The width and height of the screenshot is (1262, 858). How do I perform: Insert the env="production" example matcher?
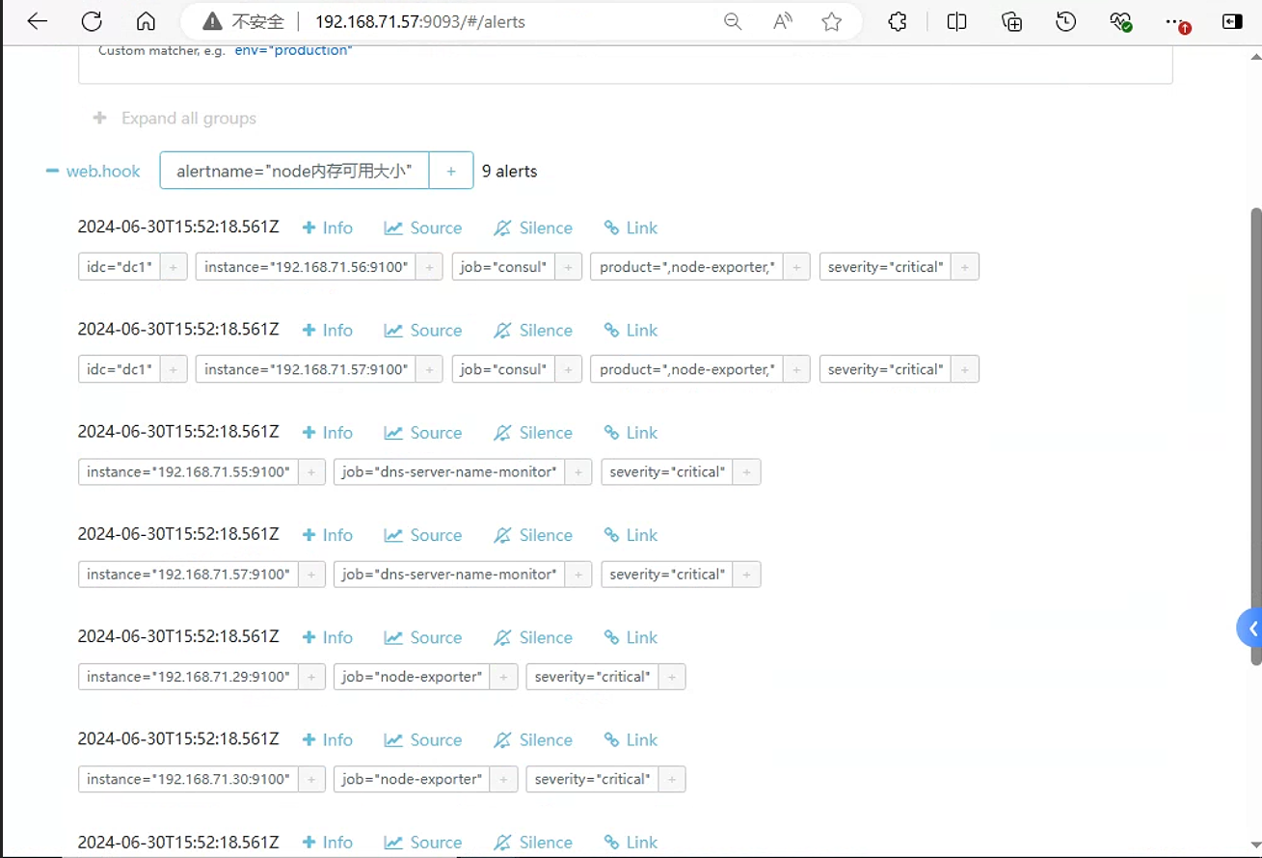click(293, 50)
